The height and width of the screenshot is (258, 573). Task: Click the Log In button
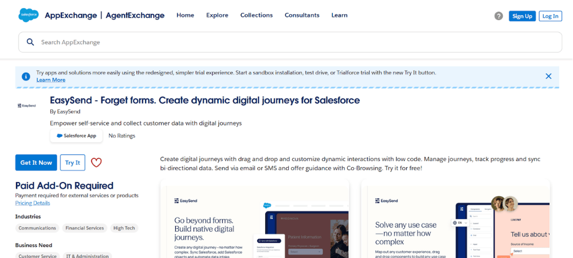550,16
